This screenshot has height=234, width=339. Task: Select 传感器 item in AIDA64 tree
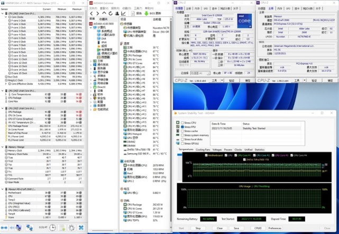[x=105, y=58]
